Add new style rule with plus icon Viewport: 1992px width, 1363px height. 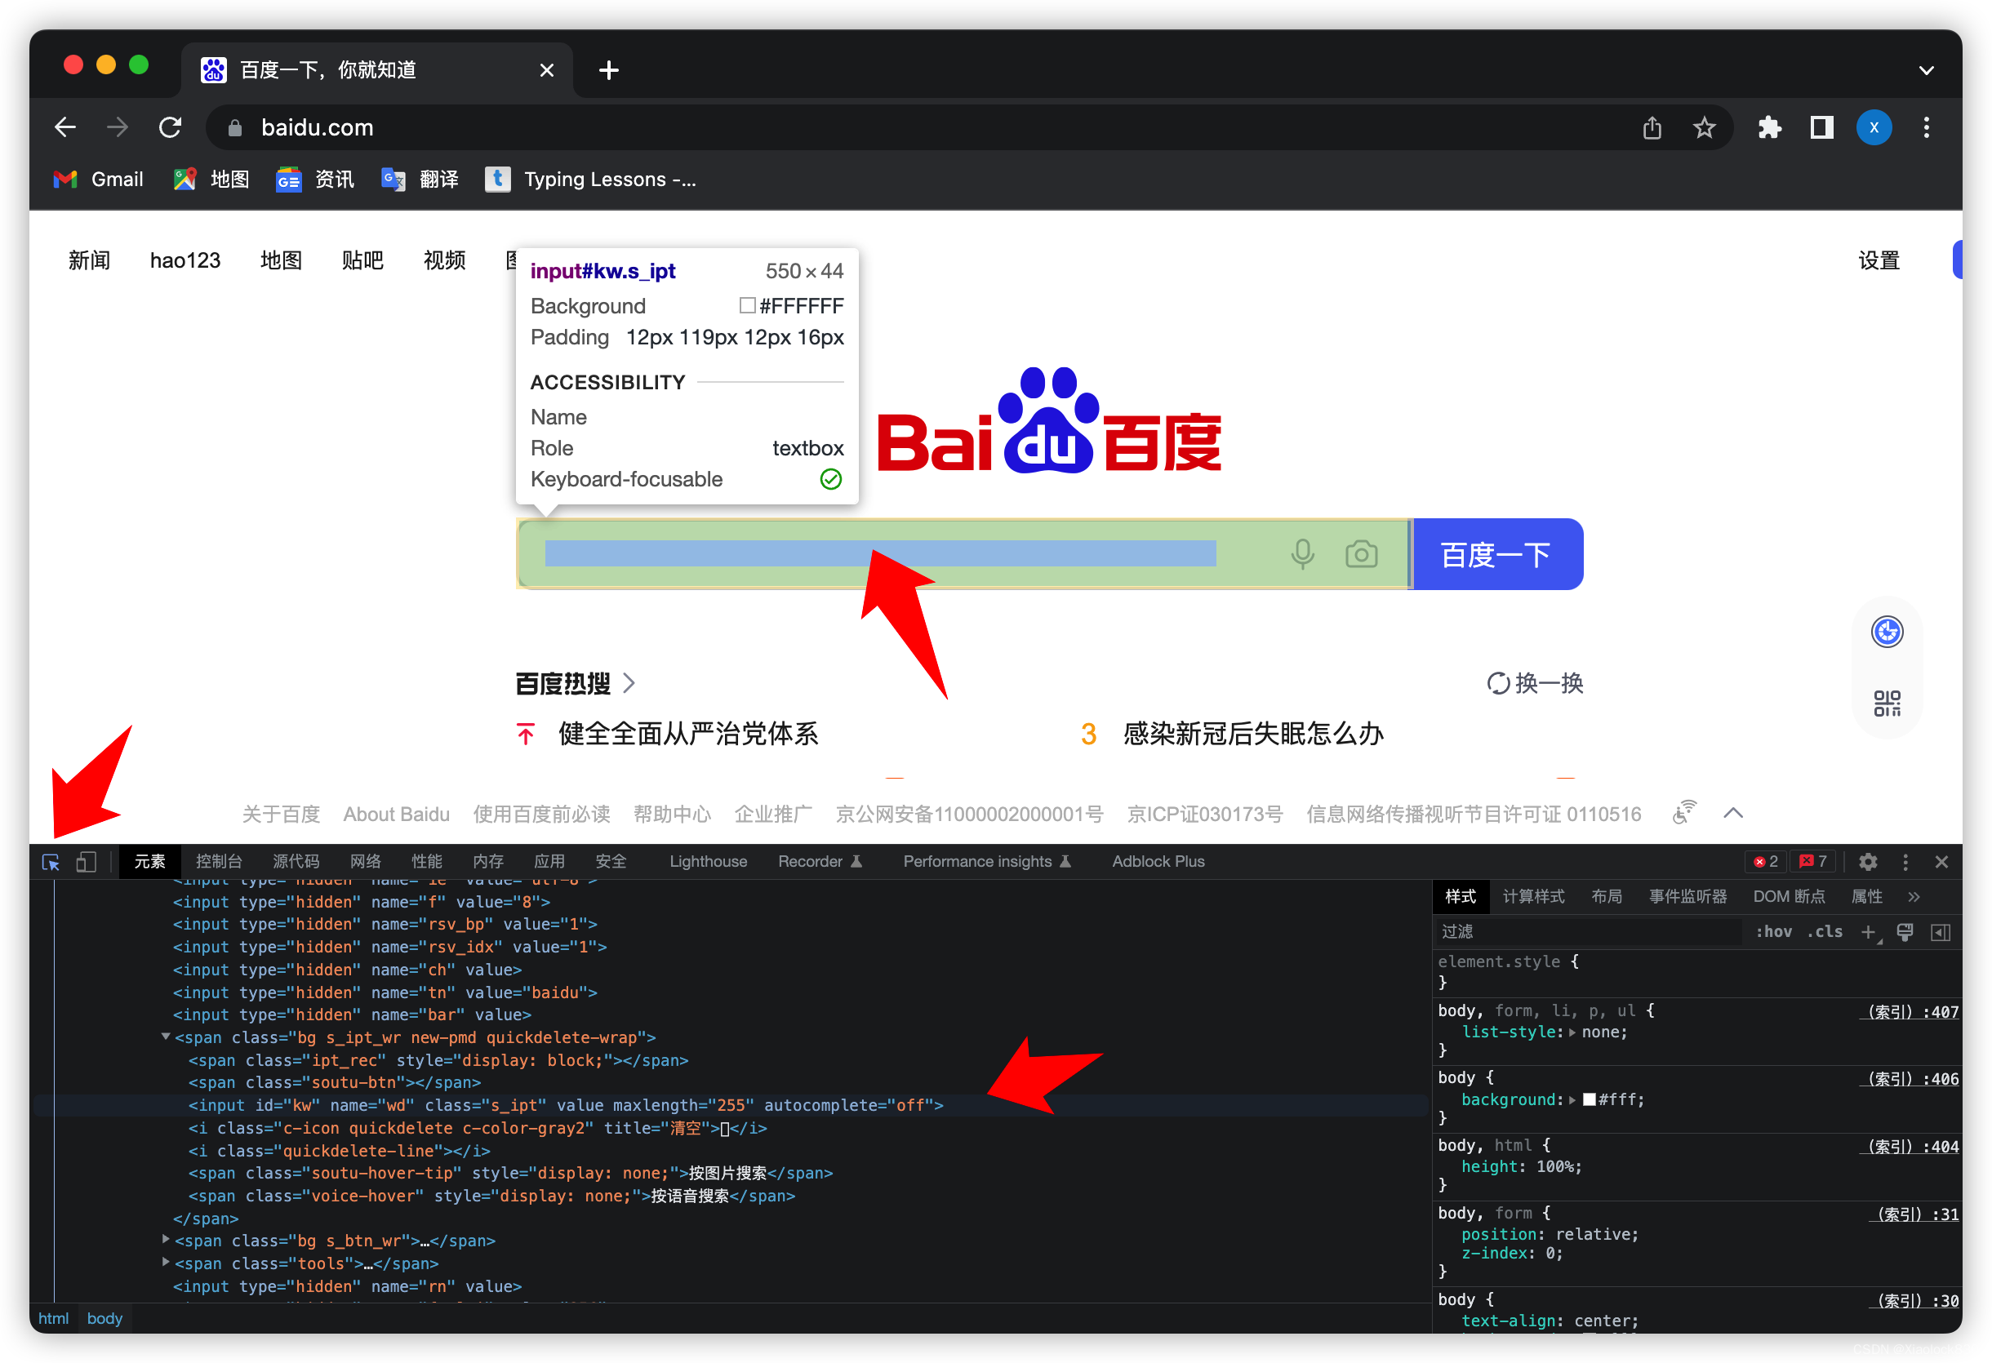tap(1870, 932)
